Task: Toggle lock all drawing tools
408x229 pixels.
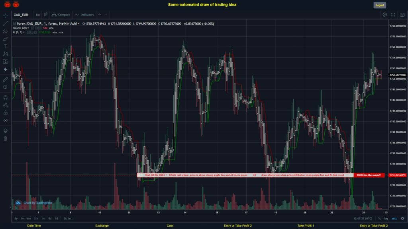Action: (6, 113)
